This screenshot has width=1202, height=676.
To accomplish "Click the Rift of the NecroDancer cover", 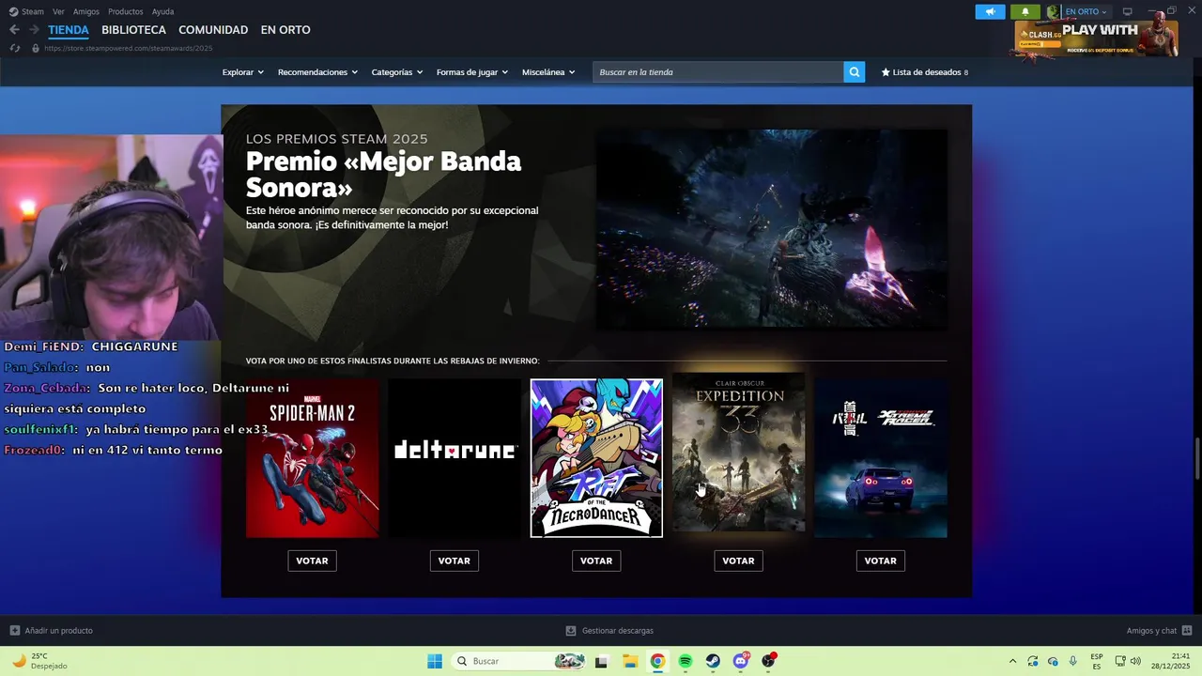I will [x=596, y=458].
